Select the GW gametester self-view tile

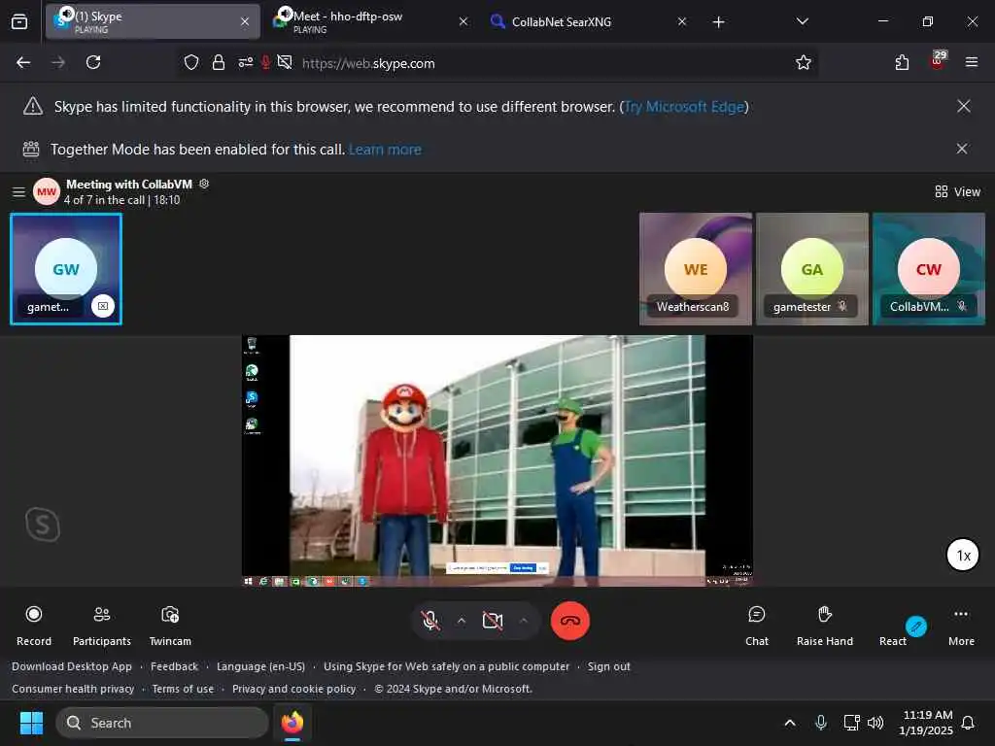(66, 269)
